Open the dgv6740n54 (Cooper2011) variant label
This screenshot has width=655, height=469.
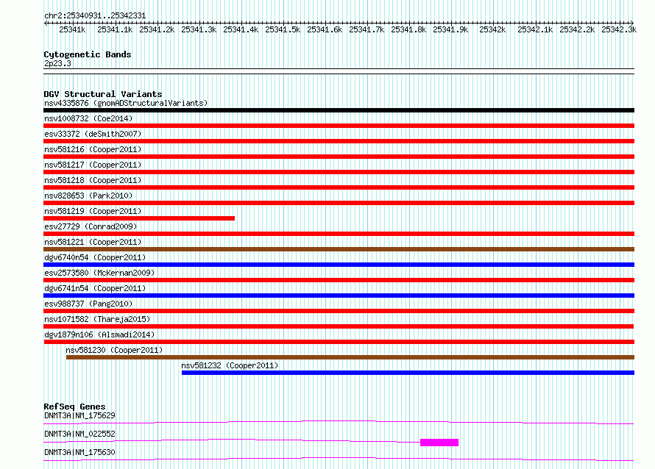click(x=95, y=257)
